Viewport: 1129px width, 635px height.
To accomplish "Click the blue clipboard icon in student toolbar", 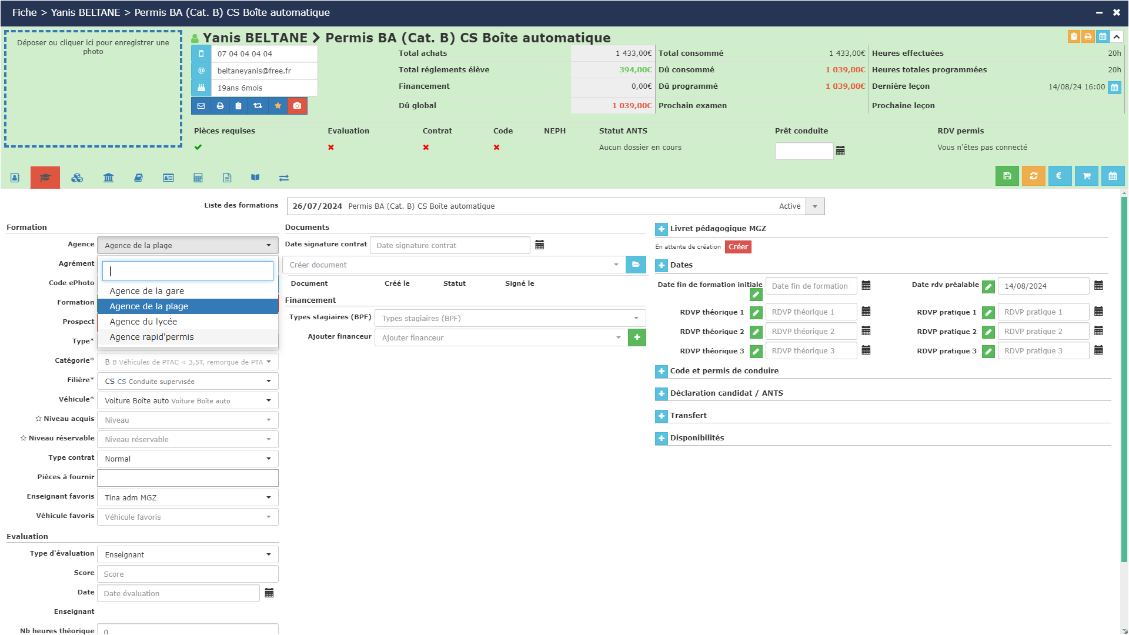I will 238,106.
